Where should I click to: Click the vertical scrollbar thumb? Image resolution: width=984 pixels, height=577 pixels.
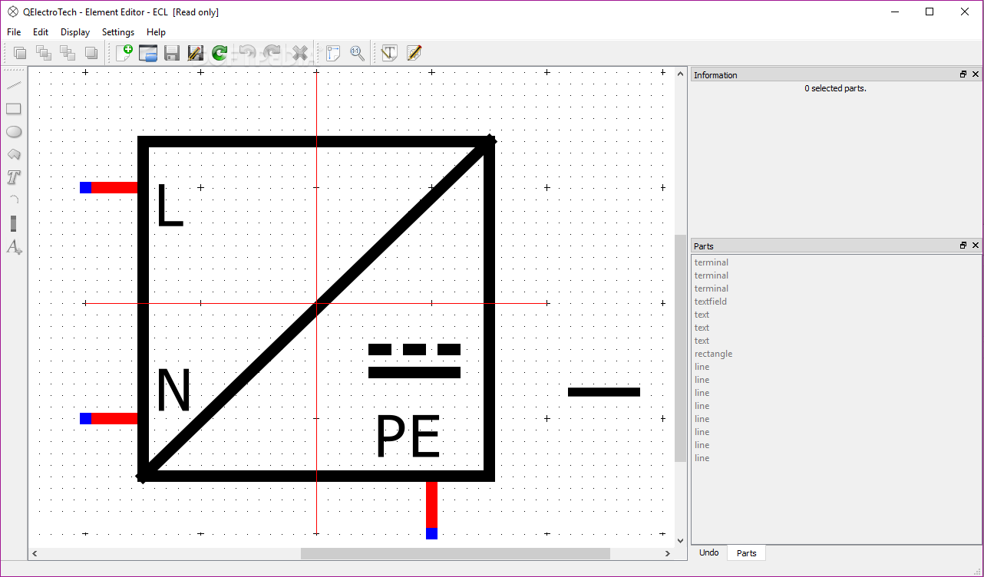(681, 348)
